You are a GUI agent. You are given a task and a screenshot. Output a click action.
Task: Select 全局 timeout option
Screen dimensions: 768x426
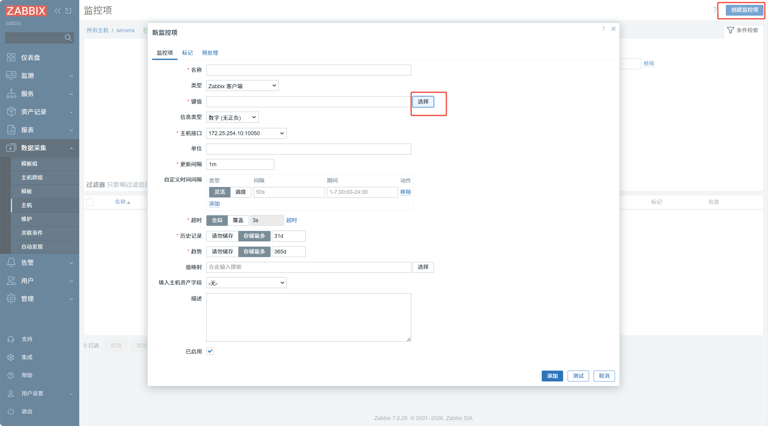(217, 220)
